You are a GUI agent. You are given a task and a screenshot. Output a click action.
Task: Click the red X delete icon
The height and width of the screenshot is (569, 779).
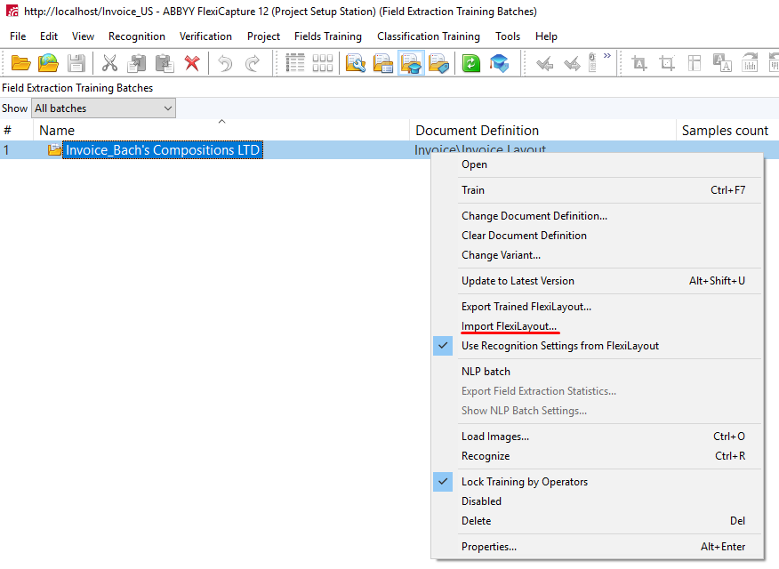(192, 63)
